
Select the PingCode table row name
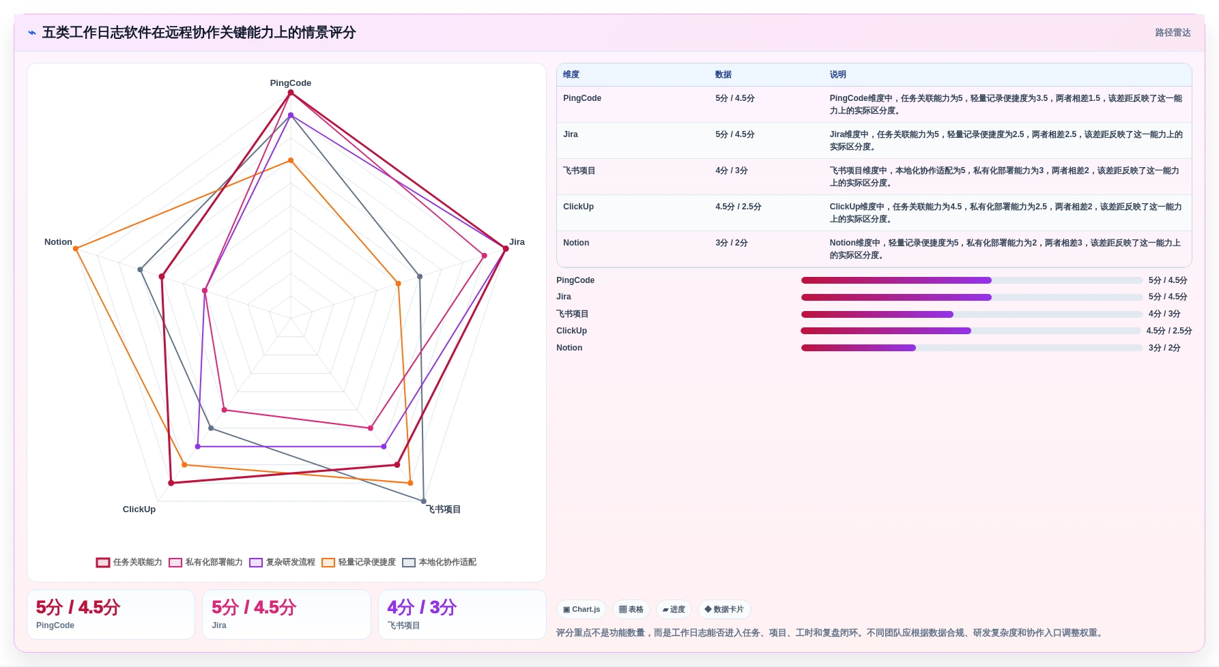click(x=582, y=98)
